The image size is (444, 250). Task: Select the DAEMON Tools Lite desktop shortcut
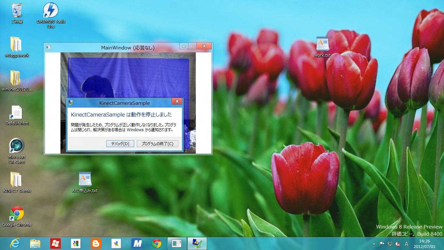(x=51, y=15)
